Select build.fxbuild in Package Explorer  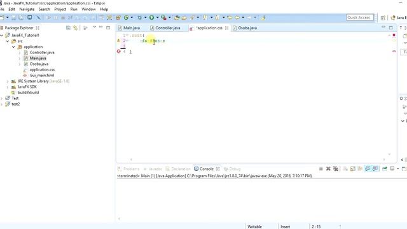pos(28,92)
